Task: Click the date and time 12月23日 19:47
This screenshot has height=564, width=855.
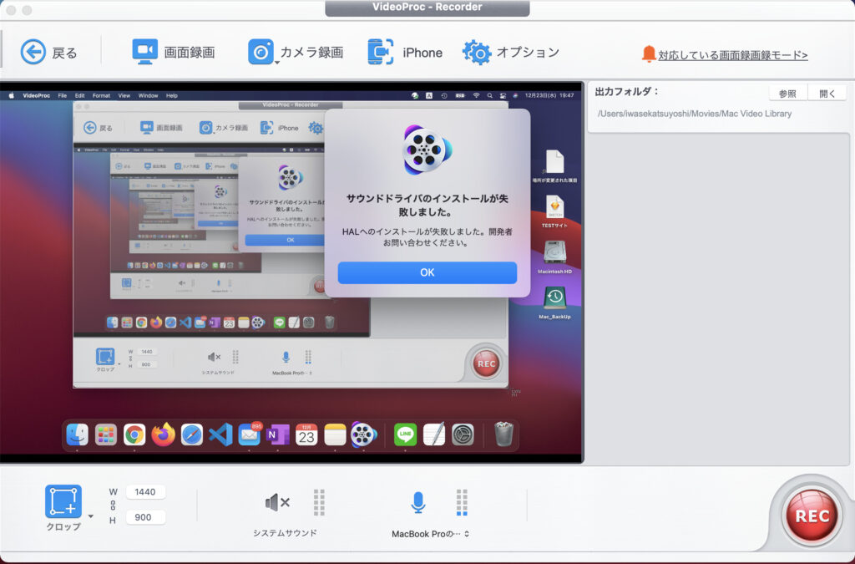Action: click(549, 95)
